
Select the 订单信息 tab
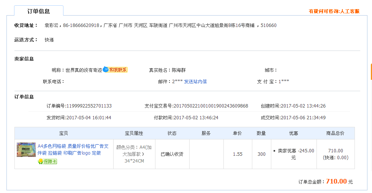pos(39,11)
